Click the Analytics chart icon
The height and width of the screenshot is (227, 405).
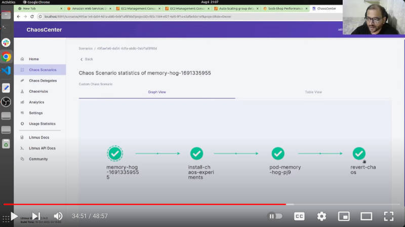point(22,102)
